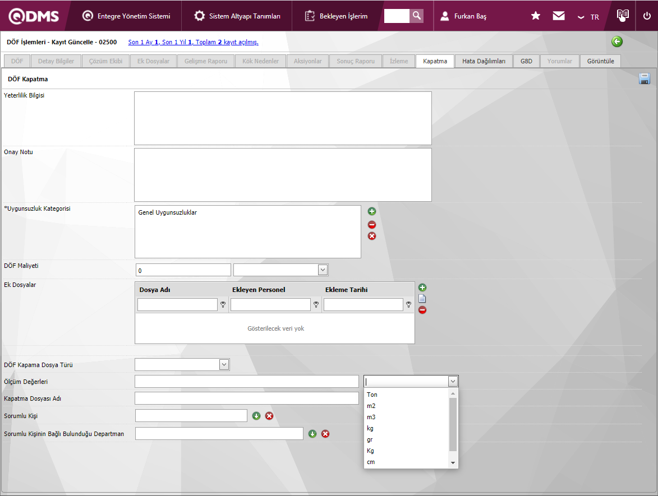Select Genel Uygunsuzluklar category entry
This screenshot has width=658, height=496.
pyautogui.click(x=167, y=212)
